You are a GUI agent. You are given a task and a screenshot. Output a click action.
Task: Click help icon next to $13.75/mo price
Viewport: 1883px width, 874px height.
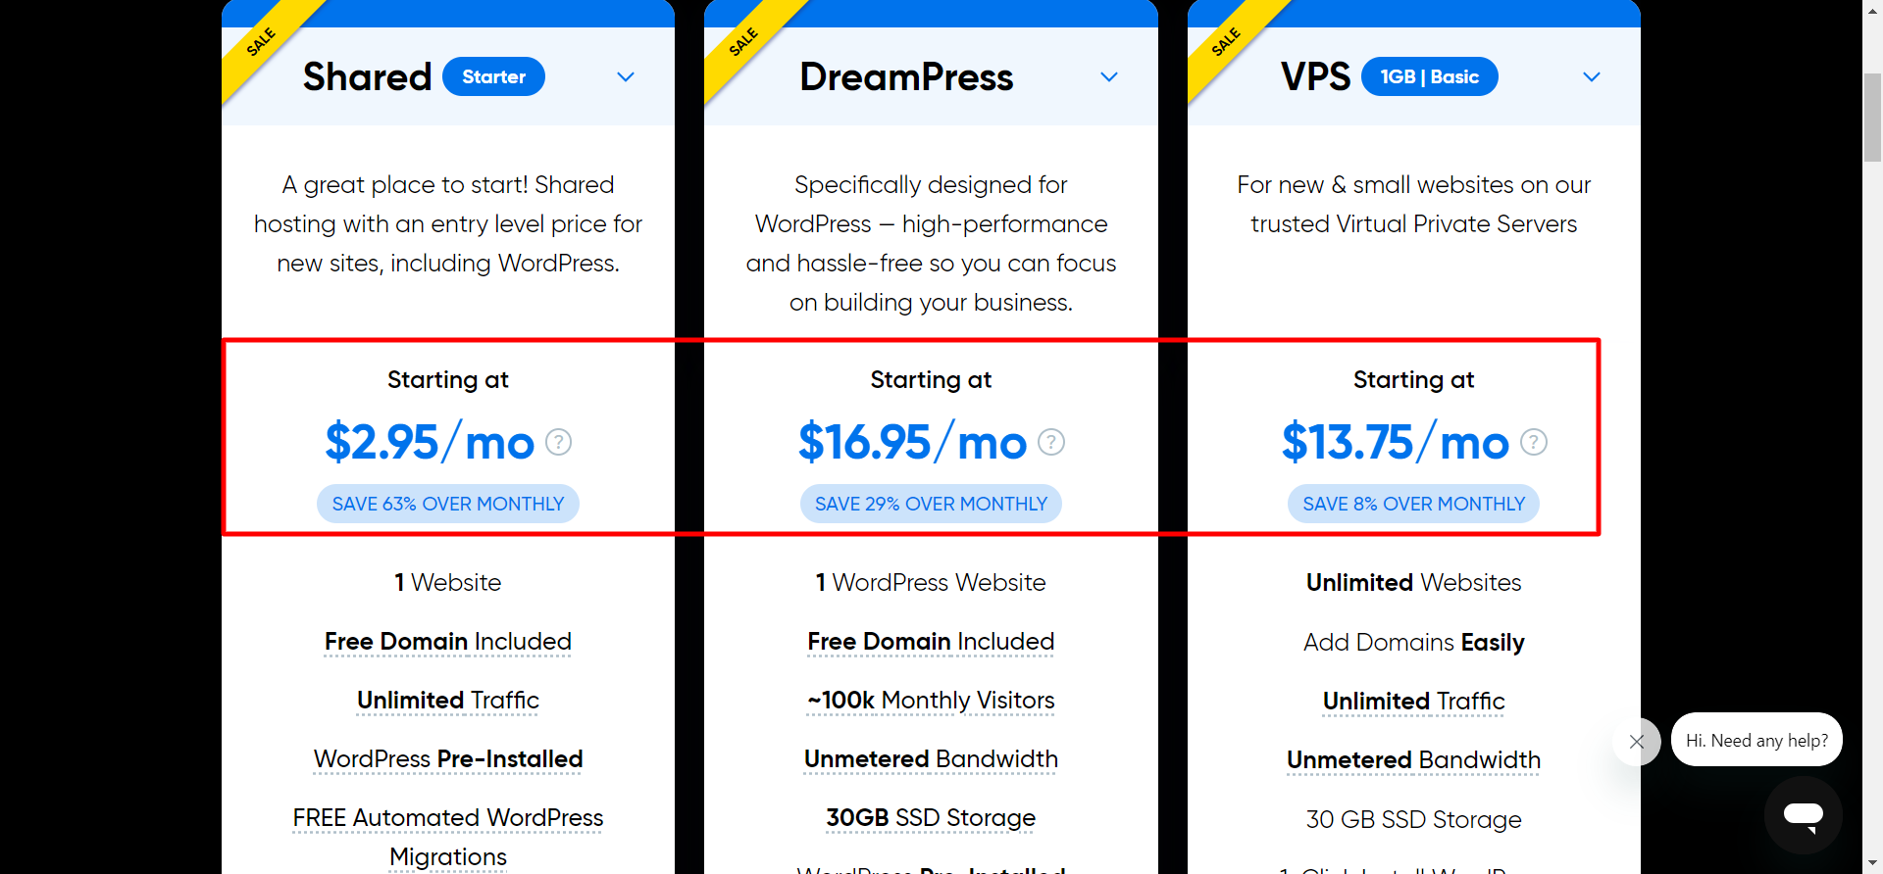coord(1534,443)
